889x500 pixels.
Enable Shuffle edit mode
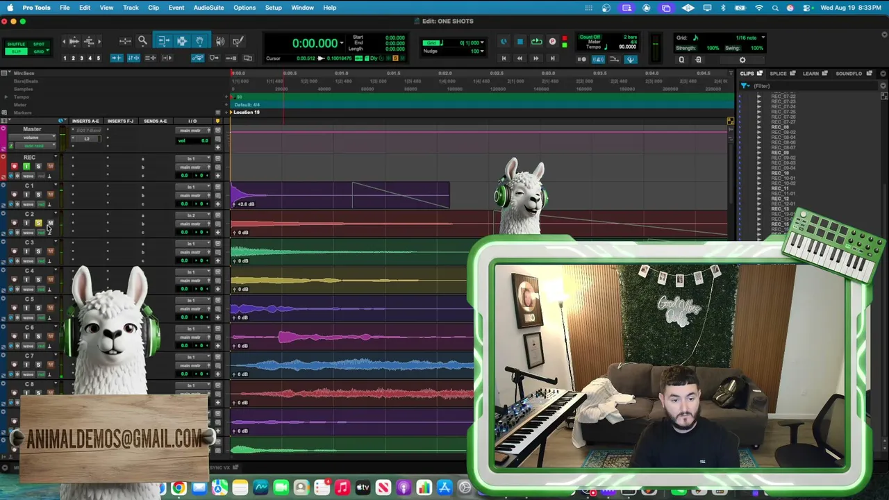[15, 44]
